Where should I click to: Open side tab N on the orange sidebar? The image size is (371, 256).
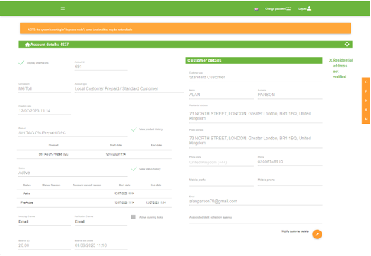(366, 100)
